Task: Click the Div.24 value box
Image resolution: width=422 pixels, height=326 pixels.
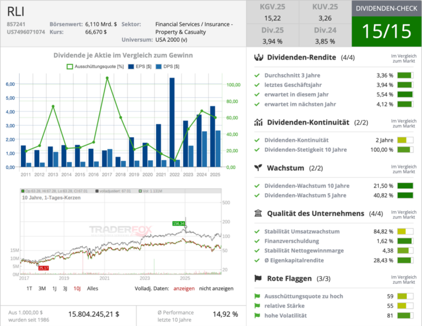Action: point(325,35)
